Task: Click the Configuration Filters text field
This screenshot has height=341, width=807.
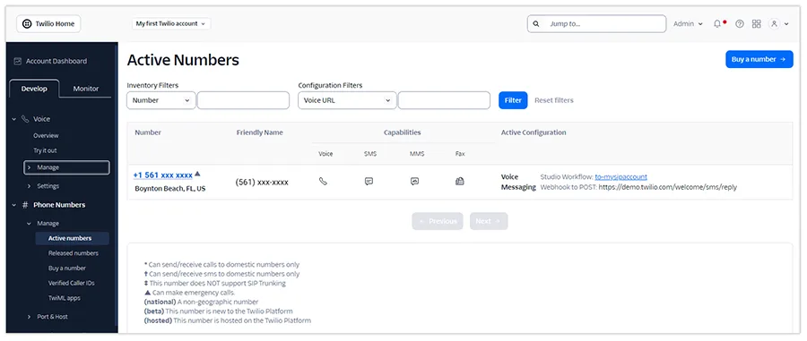Action: pyautogui.click(x=444, y=100)
